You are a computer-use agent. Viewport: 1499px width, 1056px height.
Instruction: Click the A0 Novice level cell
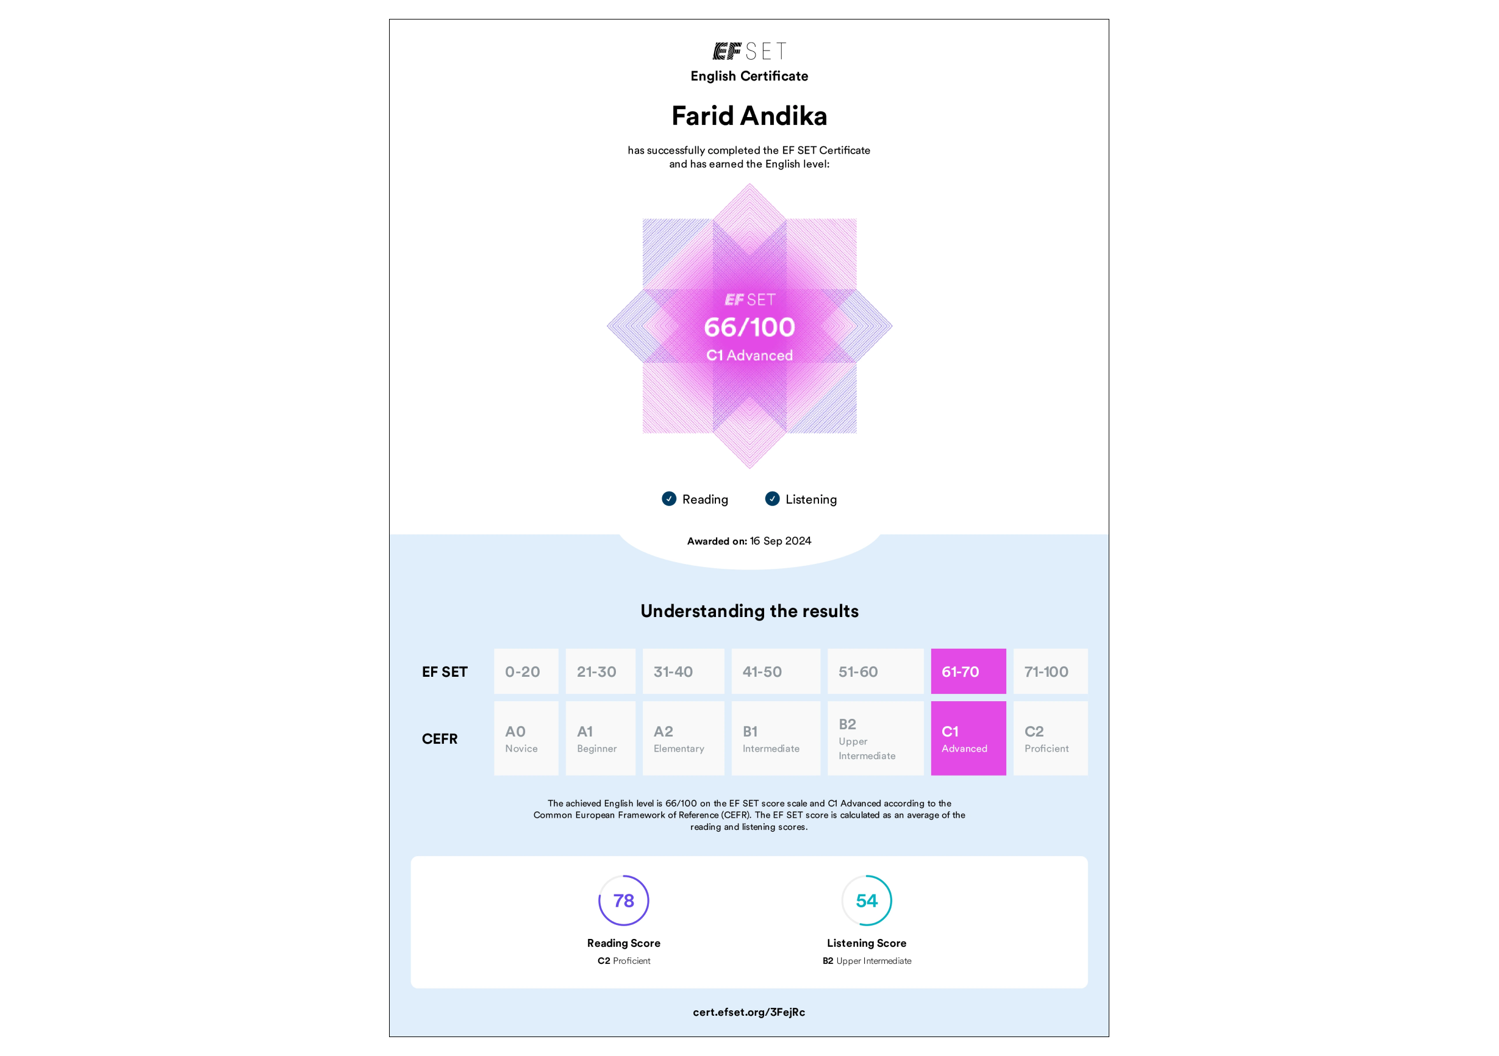click(x=526, y=739)
